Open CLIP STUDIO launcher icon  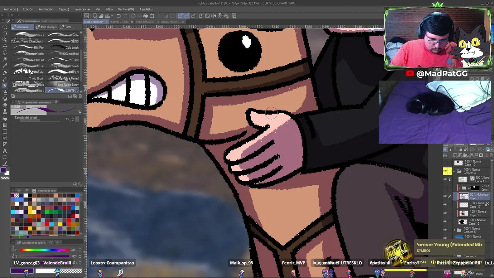(86, 16)
